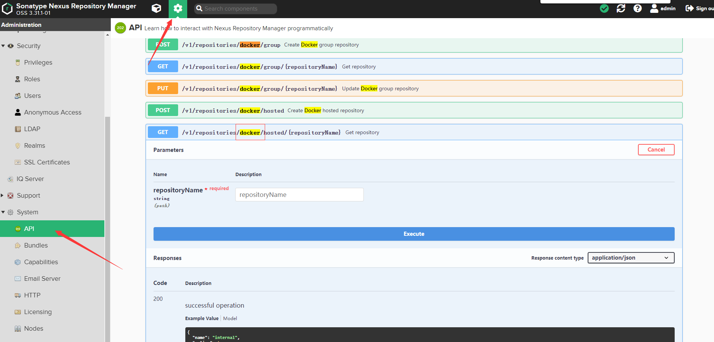Click Sign out in the header

(700, 8)
